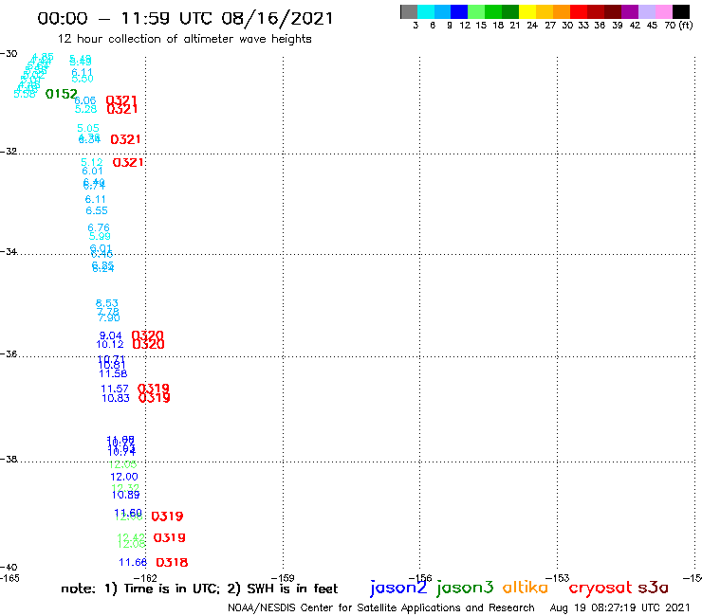
Task: Click the 5.28 wave height value
Action: coord(85,109)
